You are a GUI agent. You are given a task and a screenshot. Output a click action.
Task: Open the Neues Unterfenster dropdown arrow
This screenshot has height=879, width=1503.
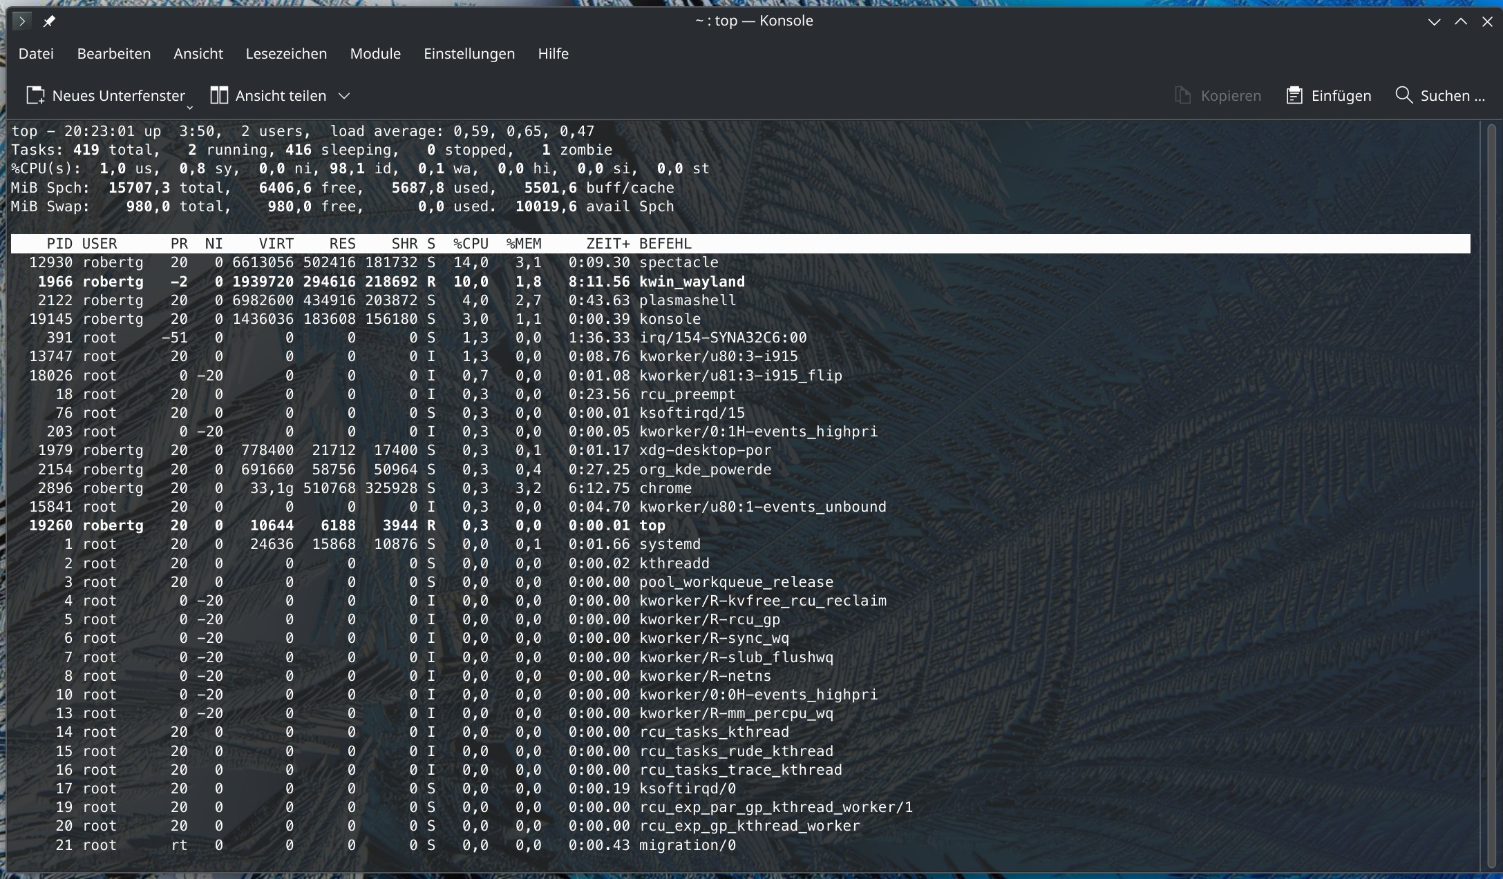190,108
